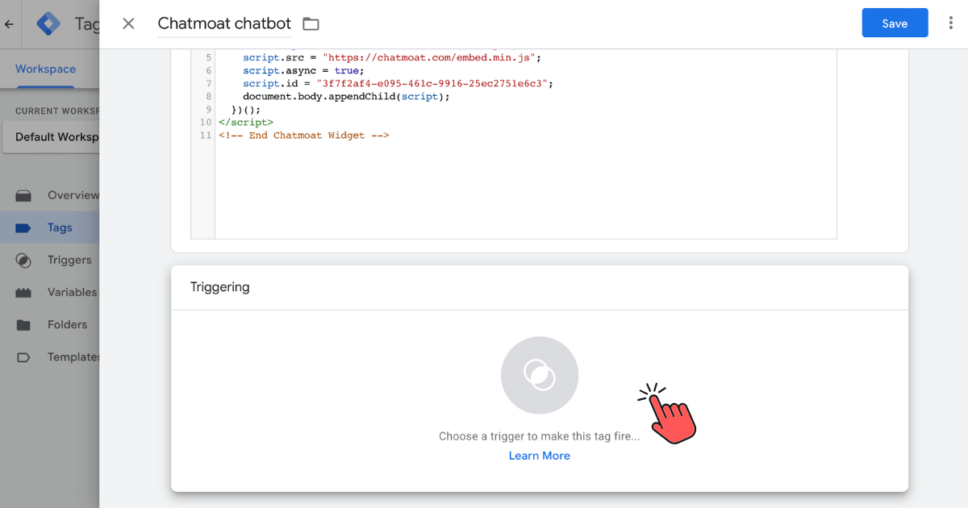
Task: Switch to the Workspace tab
Action: pyautogui.click(x=45, y=69)
